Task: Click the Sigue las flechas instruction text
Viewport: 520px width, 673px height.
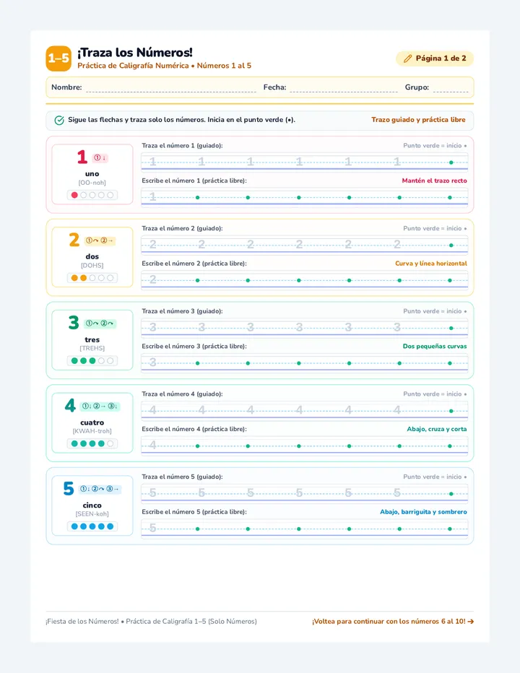Action: (181, 120)
